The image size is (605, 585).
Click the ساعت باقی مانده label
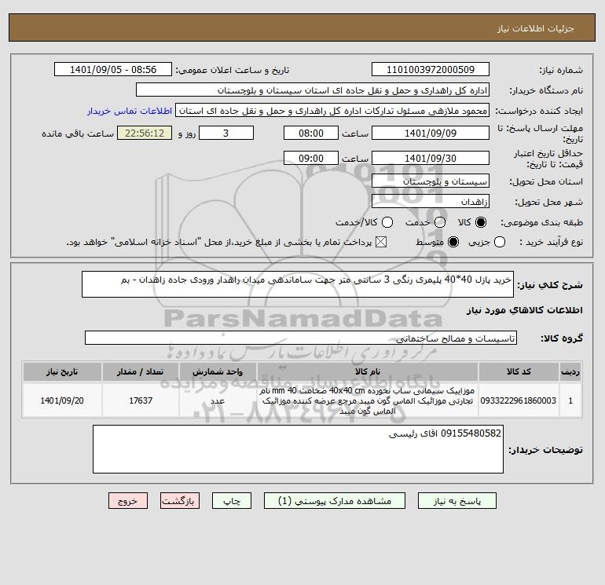click(x=78, y=133)
